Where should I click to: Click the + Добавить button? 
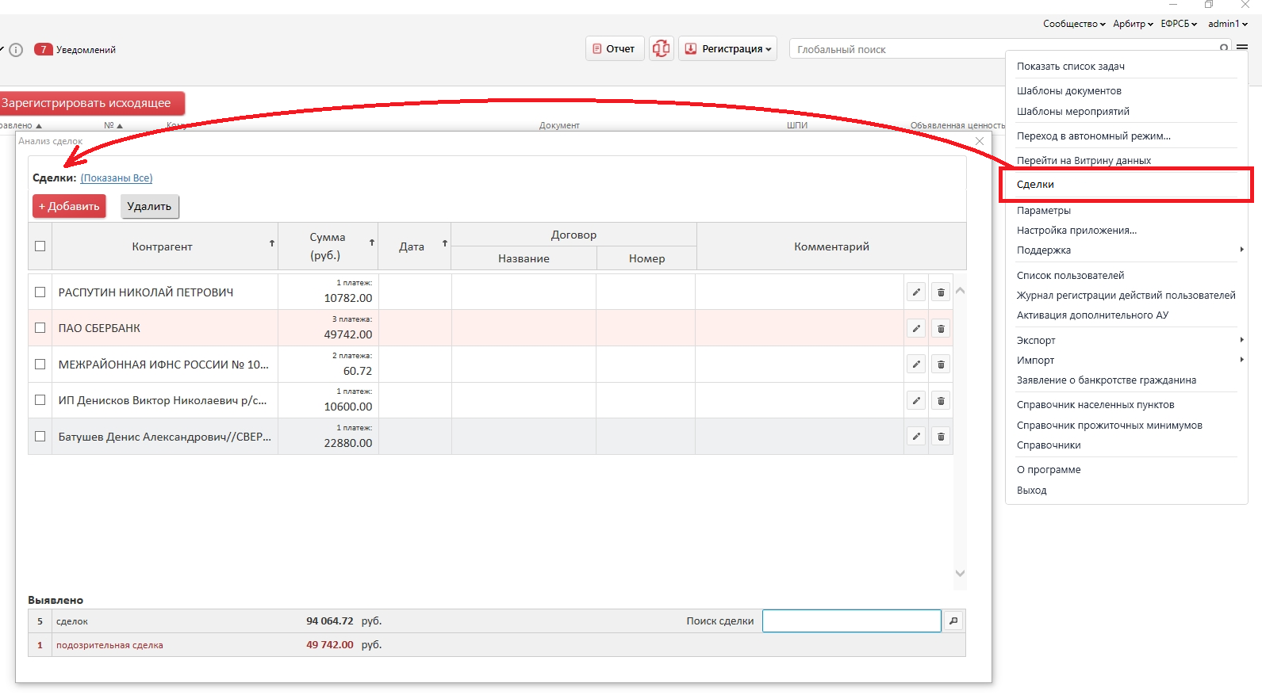(69, 207)
